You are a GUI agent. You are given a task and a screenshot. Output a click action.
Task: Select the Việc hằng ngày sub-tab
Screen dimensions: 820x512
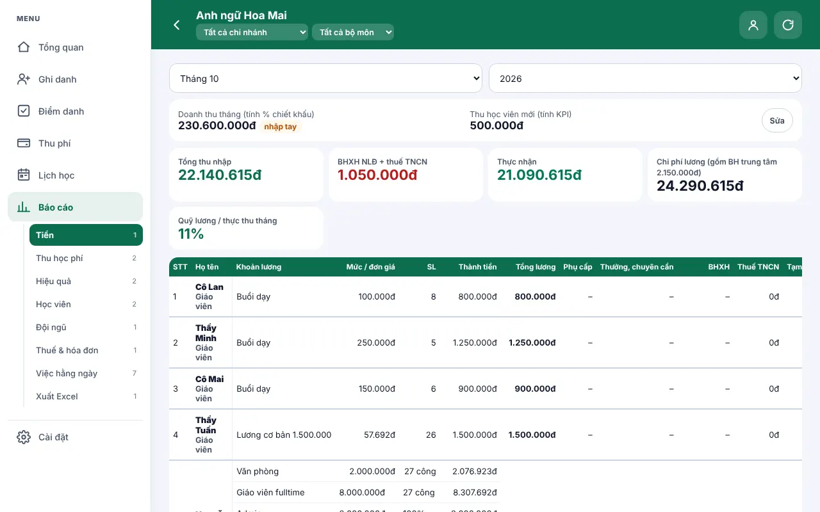coord(86,373)
